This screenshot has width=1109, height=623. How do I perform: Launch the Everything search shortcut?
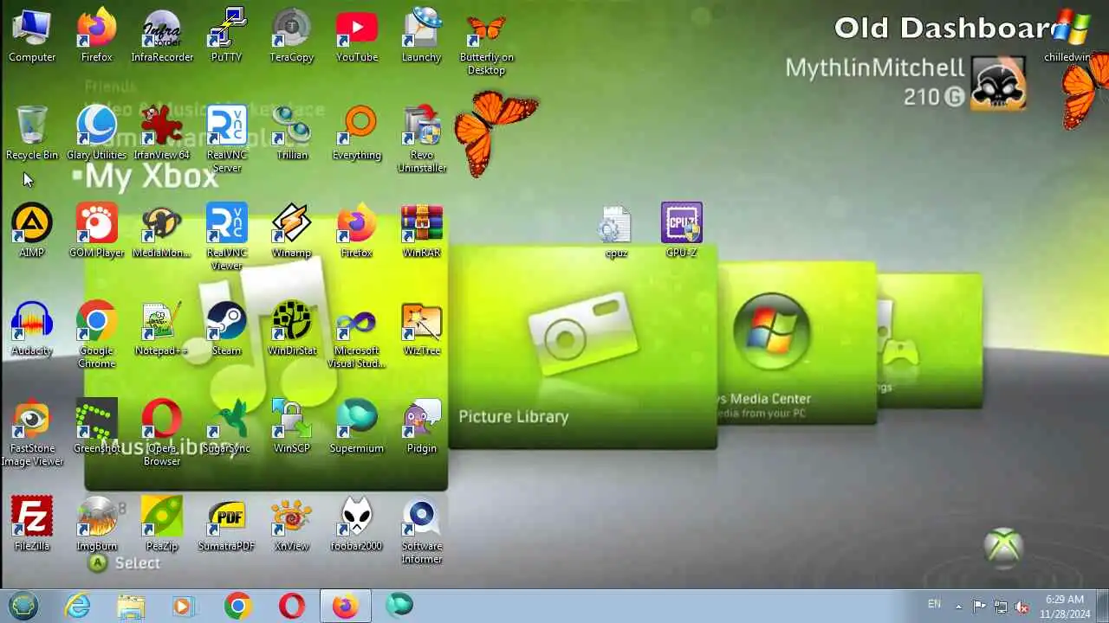click(x=357, y=133)
